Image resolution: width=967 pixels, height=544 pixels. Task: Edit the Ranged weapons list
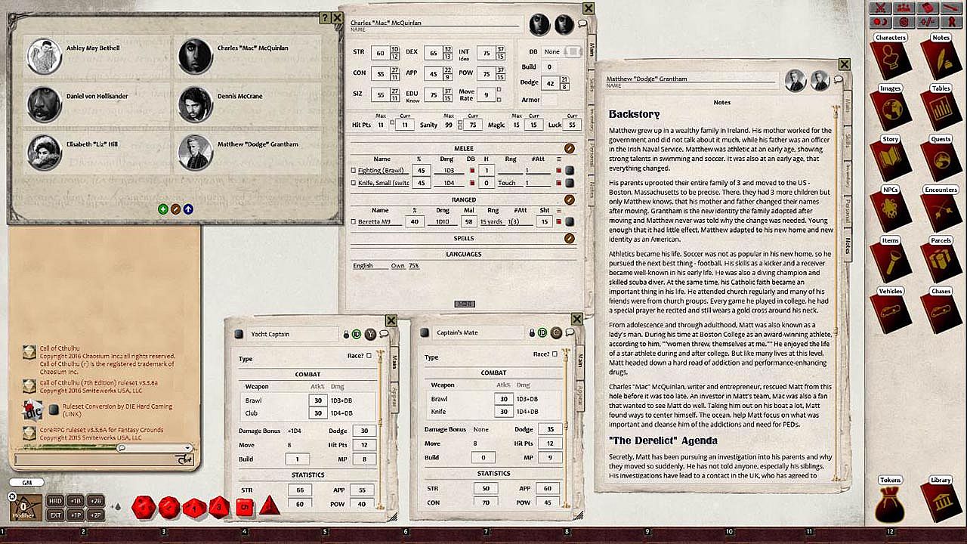(569, 200)
